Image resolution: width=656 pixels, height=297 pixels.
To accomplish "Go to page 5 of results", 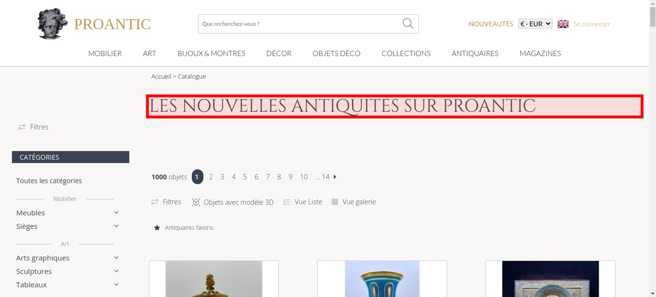I will pyautogui.click(x=245, y=177).
